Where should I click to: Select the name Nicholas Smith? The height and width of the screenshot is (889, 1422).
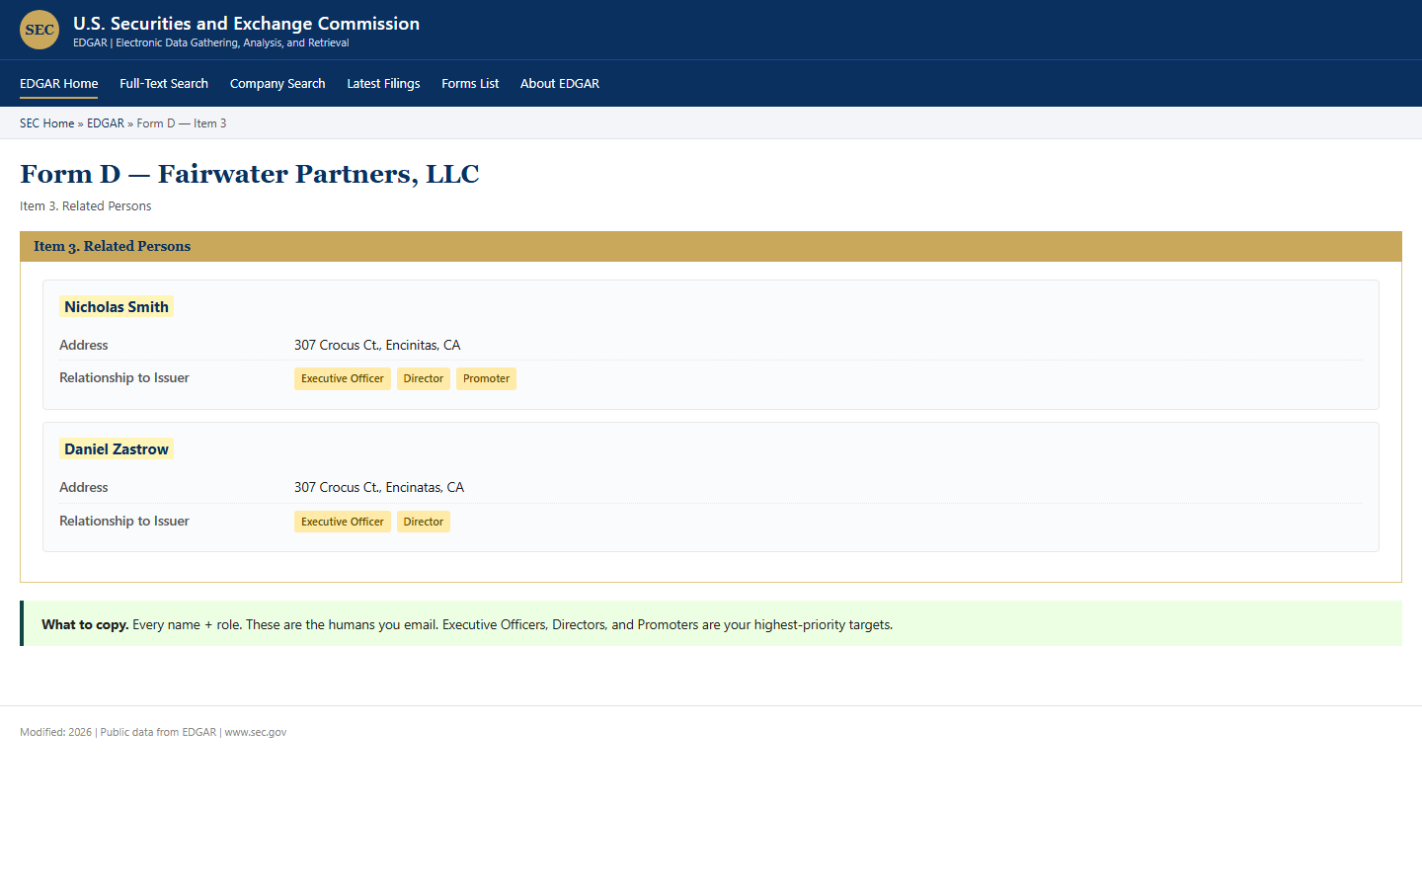coord(117,307)
